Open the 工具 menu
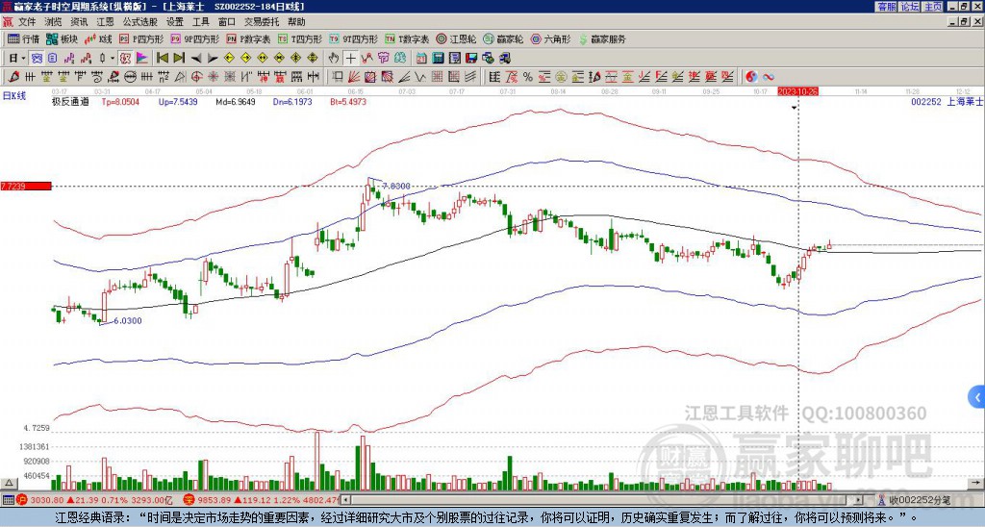The image size is (985, 527). [201, 22]
